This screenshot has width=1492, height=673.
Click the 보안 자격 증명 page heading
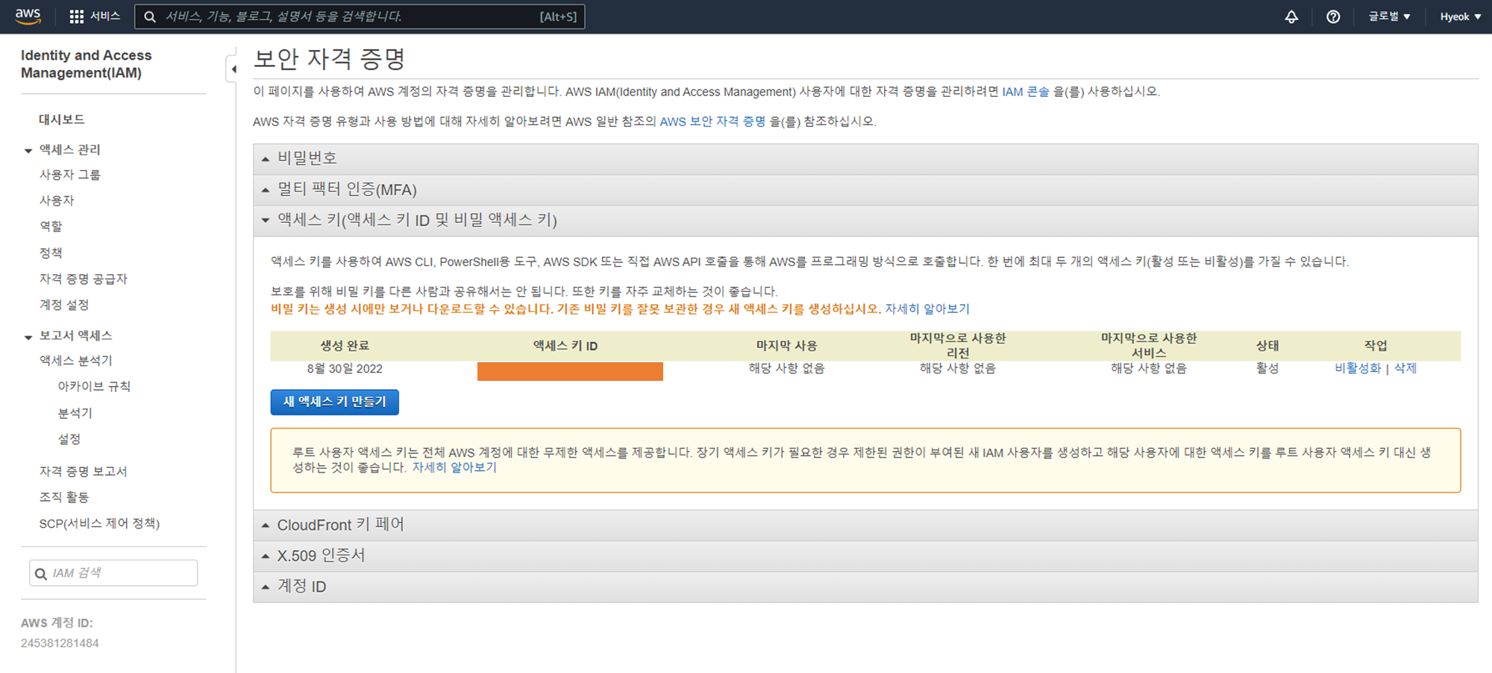pos(329,58)
